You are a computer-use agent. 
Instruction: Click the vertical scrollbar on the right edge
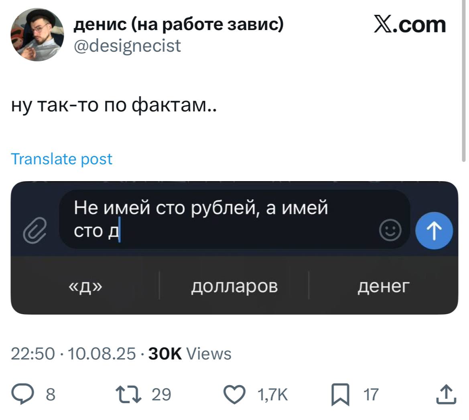pyautogui.click(x=465, y=80)
